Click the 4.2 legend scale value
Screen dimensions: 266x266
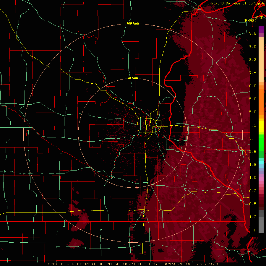point(253,125)
